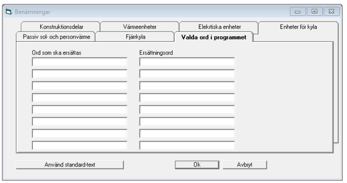This screenshot has height=183, width=347.
Task: Click the Benämningar window title icon
Action: coord(9,12)
